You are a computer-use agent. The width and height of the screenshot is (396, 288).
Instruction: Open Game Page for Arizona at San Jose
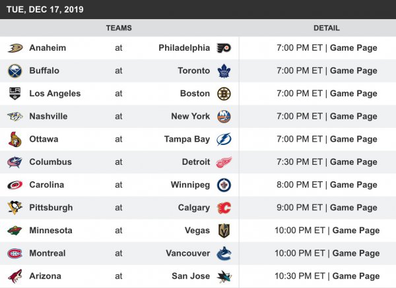[356, 276]
